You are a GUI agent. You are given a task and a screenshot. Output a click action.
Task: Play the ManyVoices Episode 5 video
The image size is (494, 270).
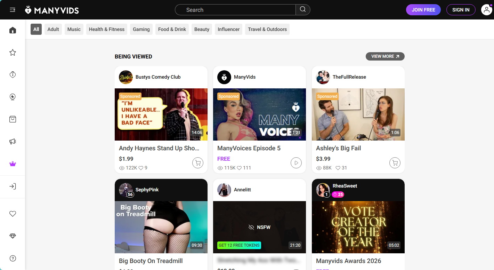click(296, 162)
